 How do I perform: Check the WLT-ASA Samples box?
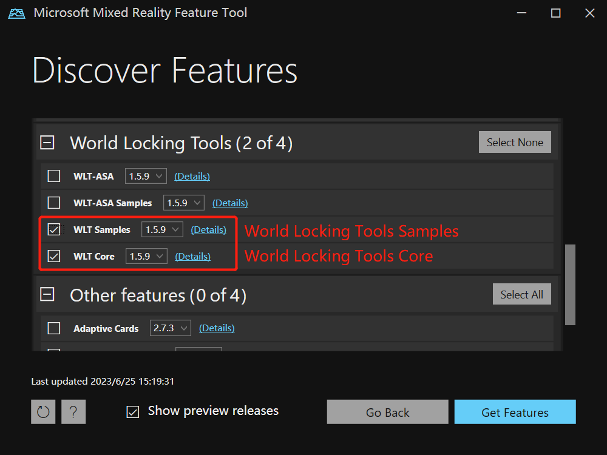click(53, 202)
